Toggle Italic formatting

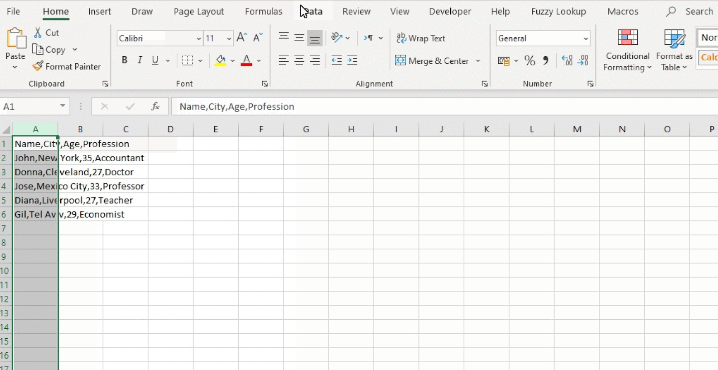(x=140, y=60)
